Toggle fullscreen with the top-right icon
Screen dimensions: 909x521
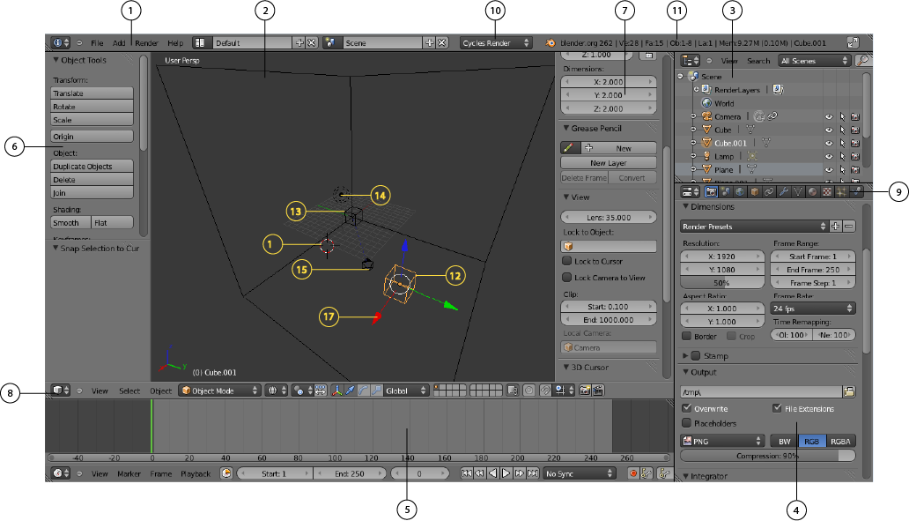coord(853,43)
